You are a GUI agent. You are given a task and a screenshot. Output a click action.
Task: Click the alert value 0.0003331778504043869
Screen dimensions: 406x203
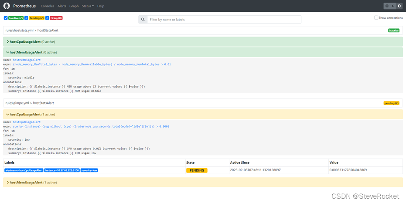point(348,170)
